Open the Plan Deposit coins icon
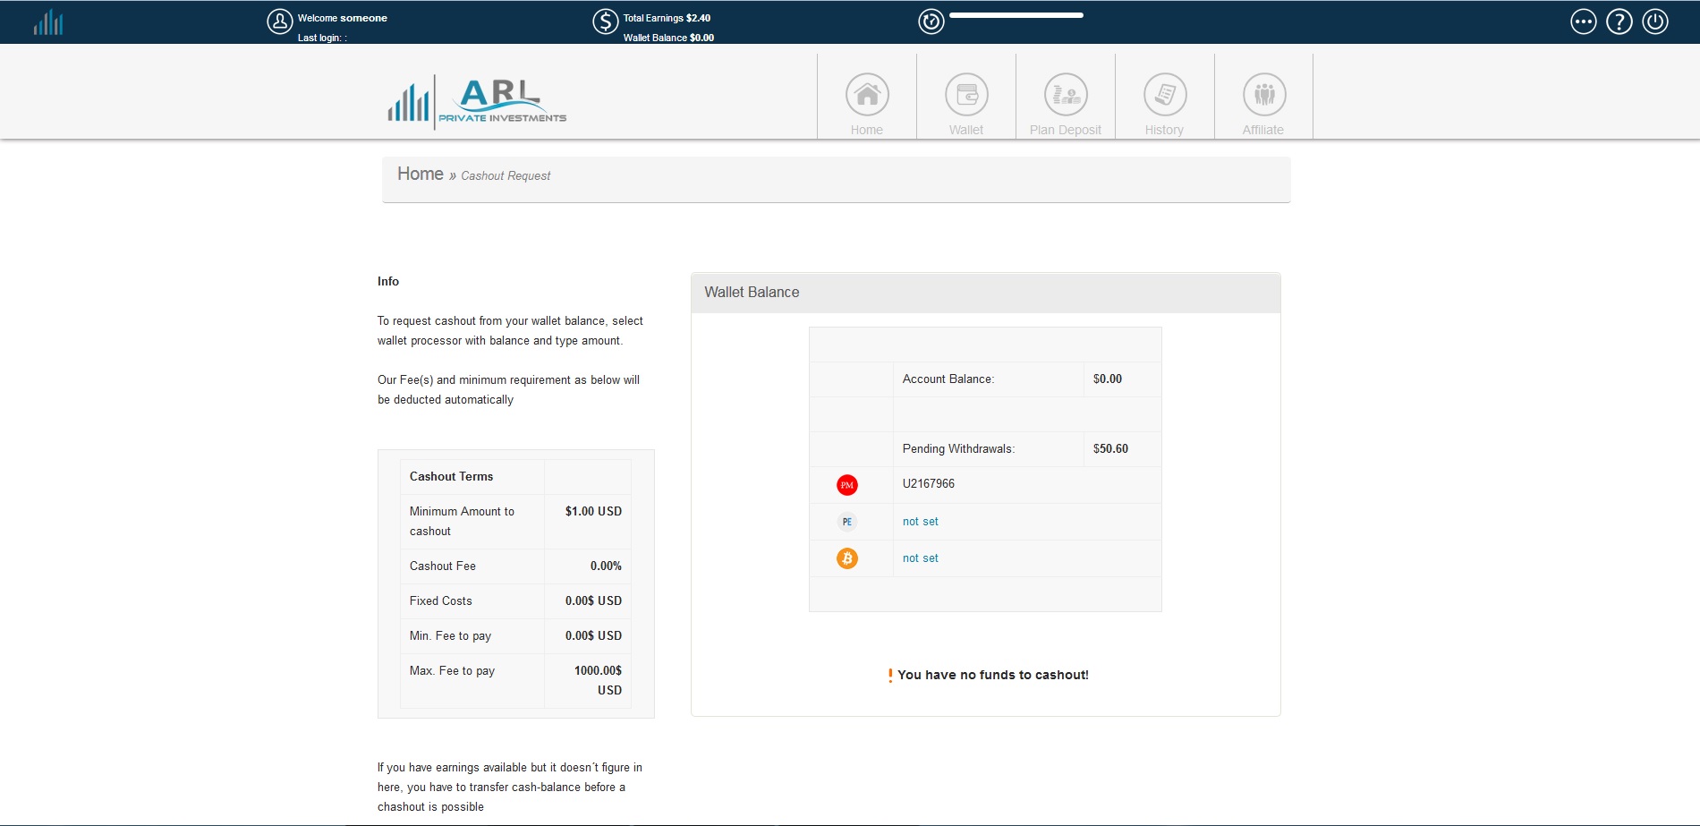This screenshot has height=826, width=1700. pyautogui.click(x=1066, y=95)
